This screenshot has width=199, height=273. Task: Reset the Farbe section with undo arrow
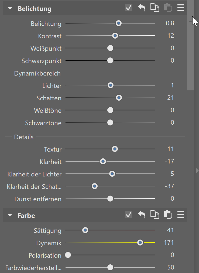(142, 214)
